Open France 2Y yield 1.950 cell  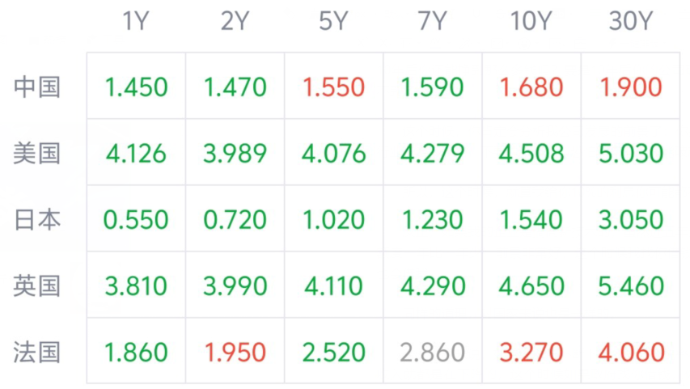coord(235,353)
